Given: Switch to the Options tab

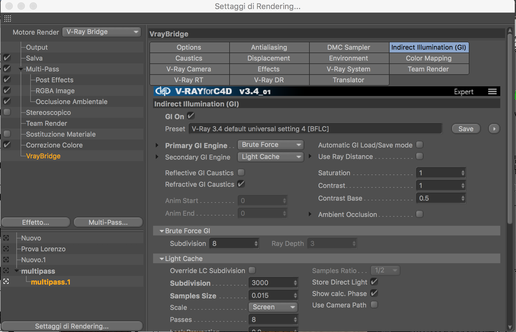Looking at the screenshot, I should [x=189, y=47].
